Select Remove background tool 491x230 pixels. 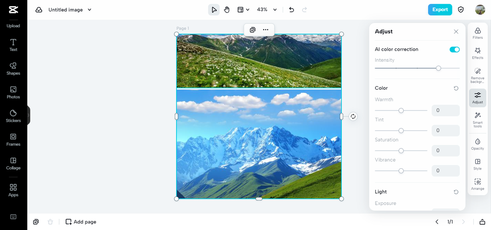tap(478, 75)
